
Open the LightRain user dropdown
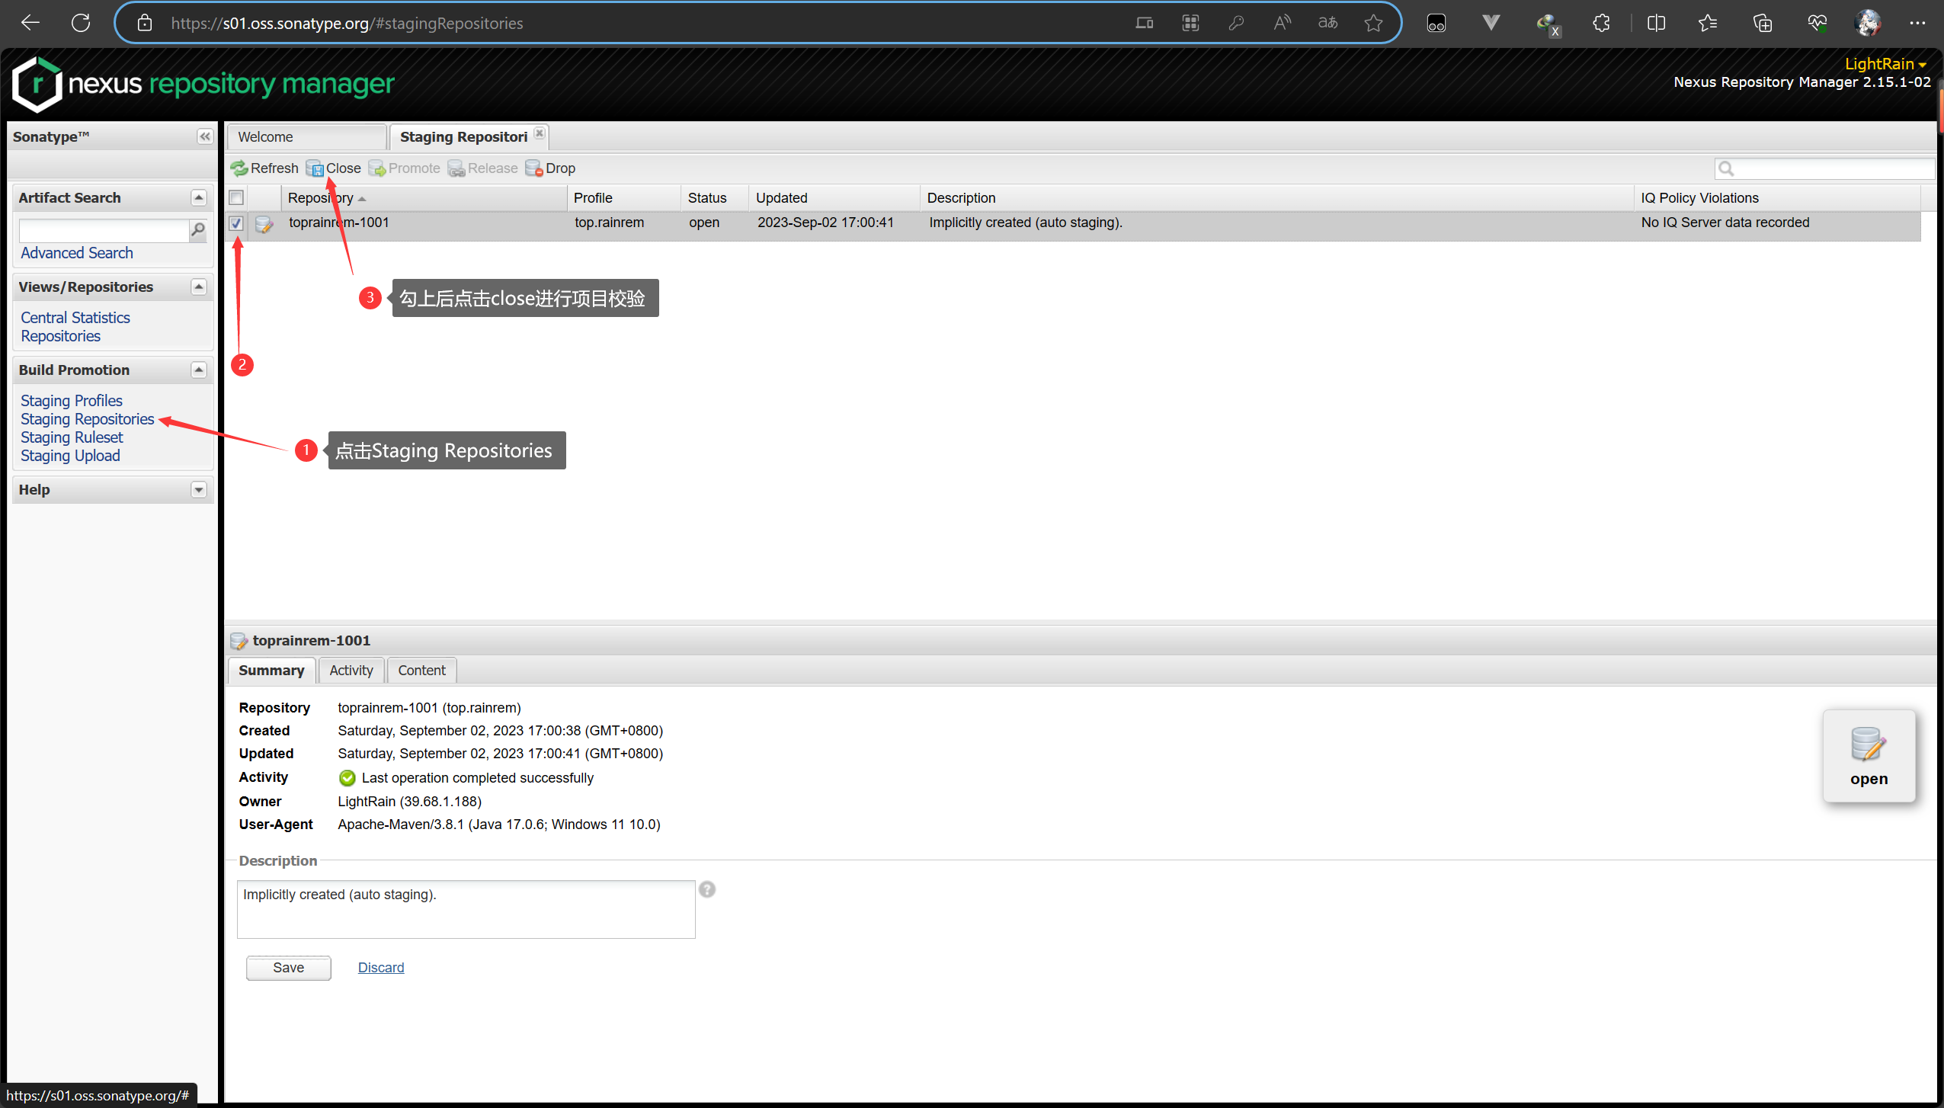[1885, 64]
